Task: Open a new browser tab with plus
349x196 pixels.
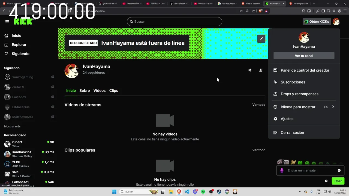Action: (x=314, y=4)
